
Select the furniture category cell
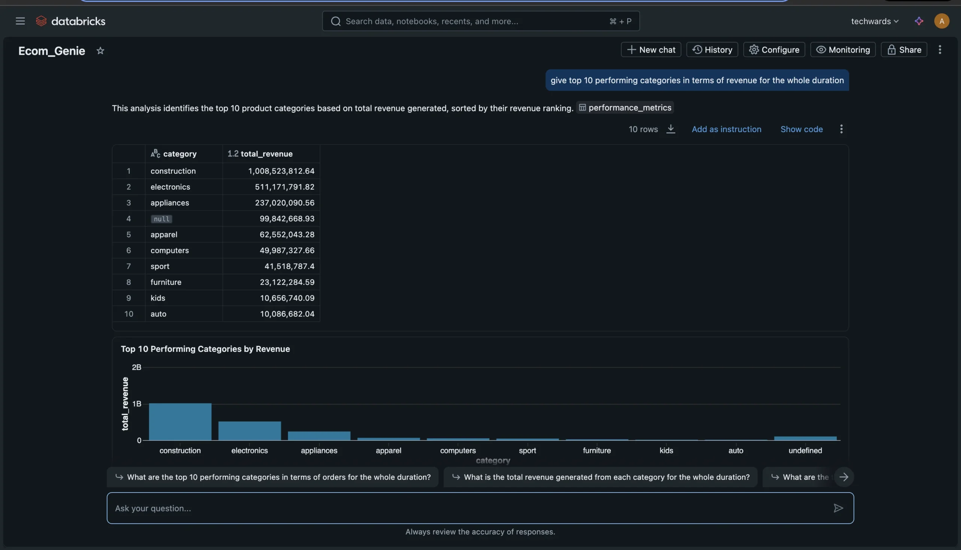pyautogui.click(x=184, y=282)
